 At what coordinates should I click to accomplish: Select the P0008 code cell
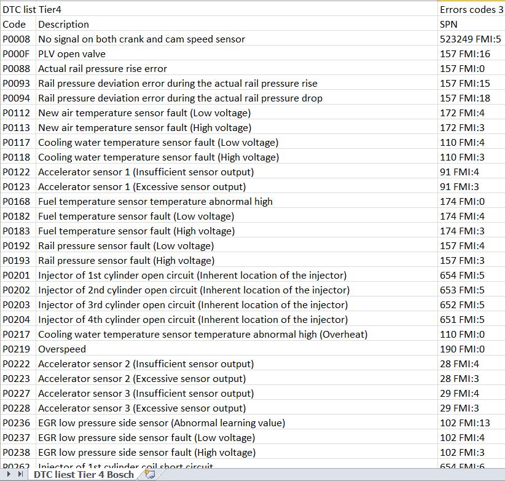click(18, 39)
